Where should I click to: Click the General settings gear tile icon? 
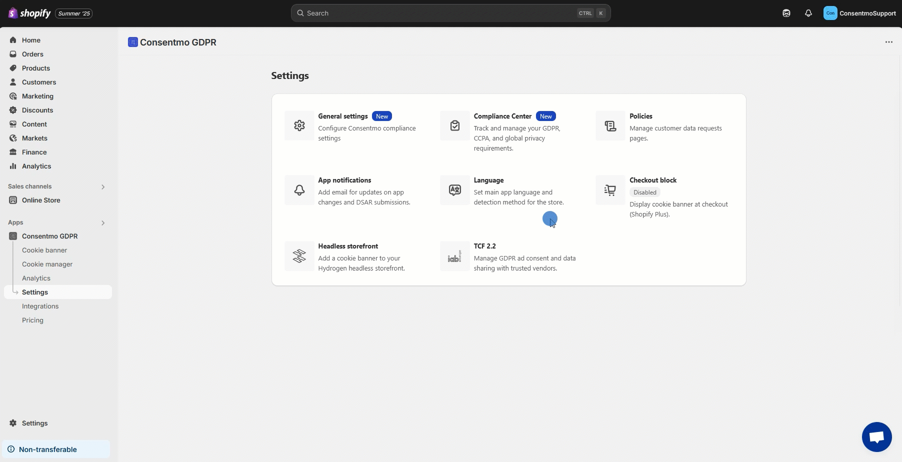coord(299,125)
